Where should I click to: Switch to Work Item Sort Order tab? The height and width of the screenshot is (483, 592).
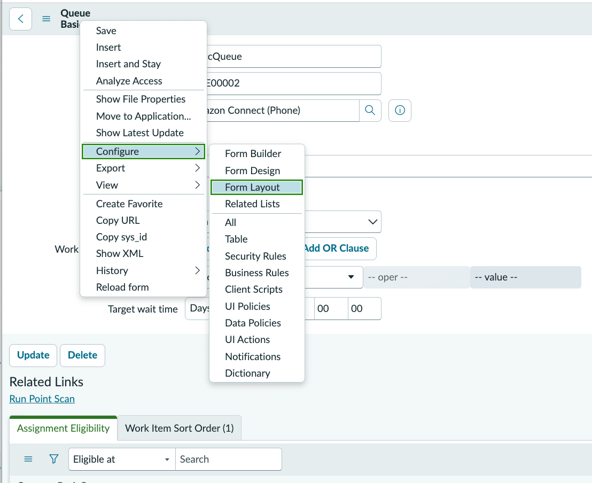pyautogui.click(x=180, y=429)
